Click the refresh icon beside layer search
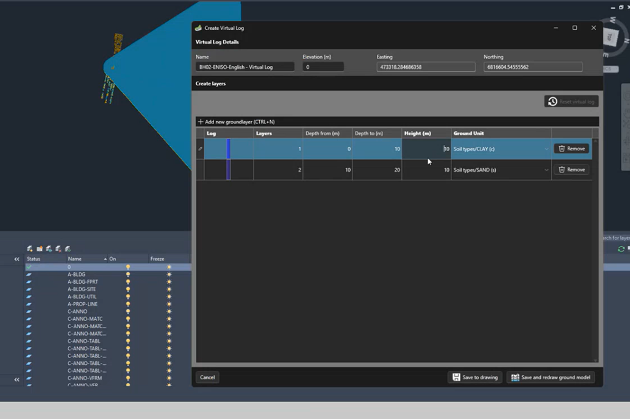Image resolution: width=630 pixels, height=419 pixels. (x=621, y=249)
